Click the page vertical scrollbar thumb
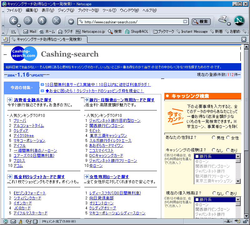 [x=246, y=100]
